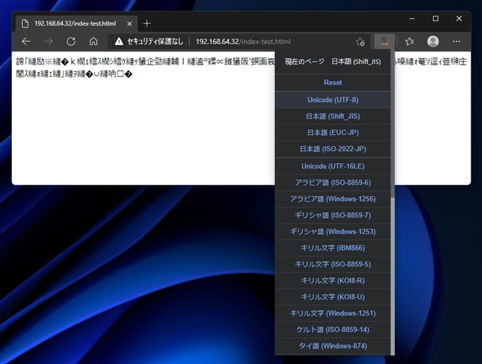Image resolution: width=482 pixels, height=364 pixels.
Task: Click the Reset encoding option
Action: coord(332,82)
